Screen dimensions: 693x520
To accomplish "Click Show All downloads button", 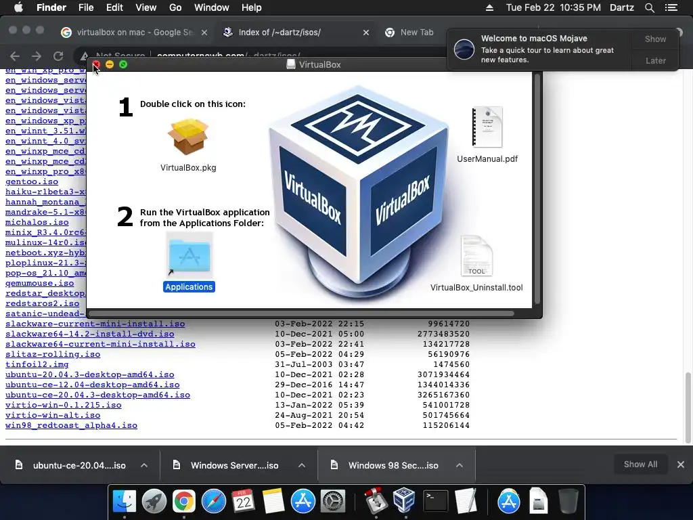I will coord(640,464).
